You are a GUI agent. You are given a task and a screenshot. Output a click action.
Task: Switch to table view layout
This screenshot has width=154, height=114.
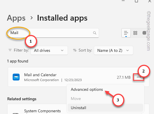[144, 33]
